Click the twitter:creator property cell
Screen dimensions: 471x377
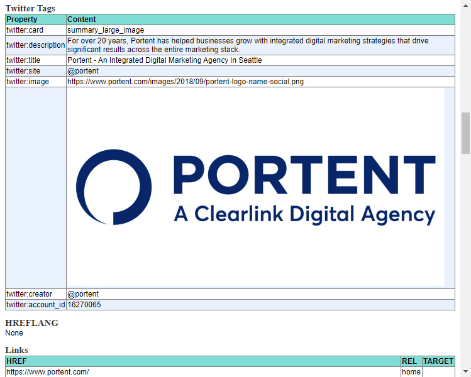click(36, 294)
